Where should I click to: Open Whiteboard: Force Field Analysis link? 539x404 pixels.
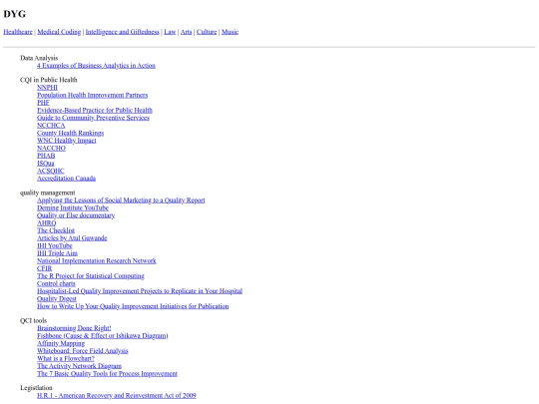83,351
